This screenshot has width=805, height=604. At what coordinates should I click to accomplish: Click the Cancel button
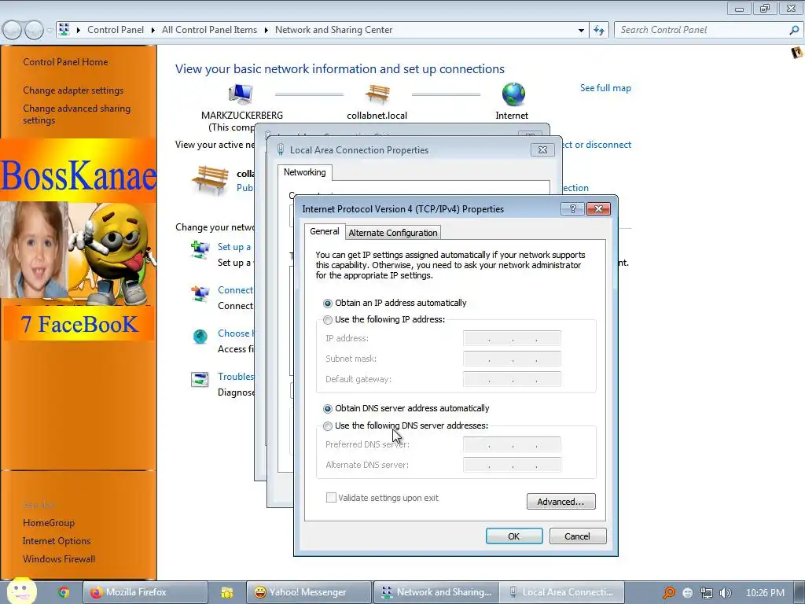click(x=578, y=536)
